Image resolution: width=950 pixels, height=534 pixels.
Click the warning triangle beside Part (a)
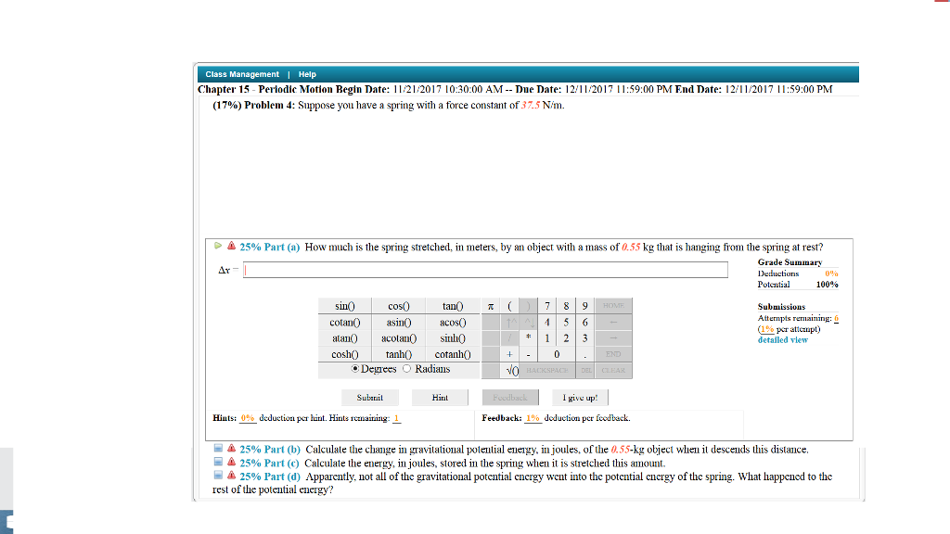click(x=230, y=245)
